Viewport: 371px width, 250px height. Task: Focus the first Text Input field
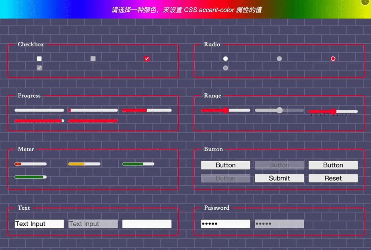(x=39, y=224)
